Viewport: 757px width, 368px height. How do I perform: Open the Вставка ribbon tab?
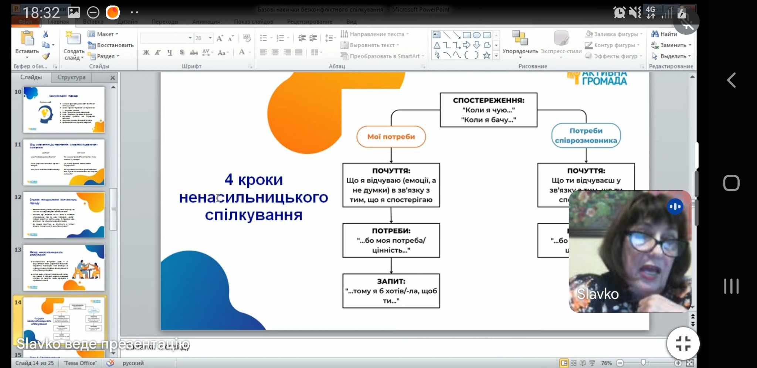tap(93, 22)
